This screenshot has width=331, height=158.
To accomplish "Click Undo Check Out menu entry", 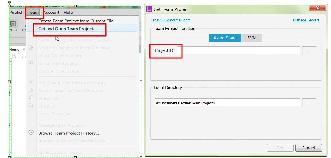I will [55, 114].
